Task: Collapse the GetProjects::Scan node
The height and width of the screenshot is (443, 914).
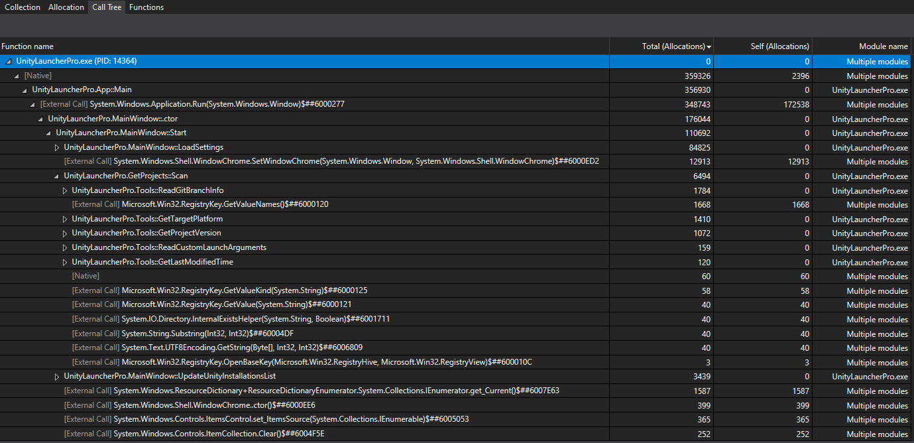Action: point(57,176)
